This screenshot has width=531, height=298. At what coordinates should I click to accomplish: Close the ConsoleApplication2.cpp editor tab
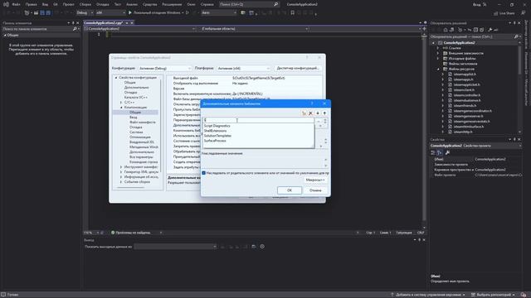(132, 22)
